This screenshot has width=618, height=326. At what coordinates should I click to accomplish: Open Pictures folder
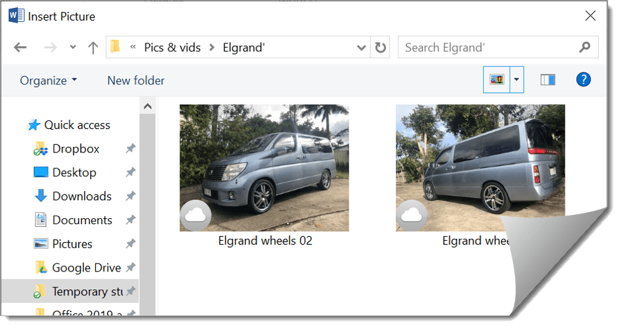pyautogui.click(x=72, y=244)
